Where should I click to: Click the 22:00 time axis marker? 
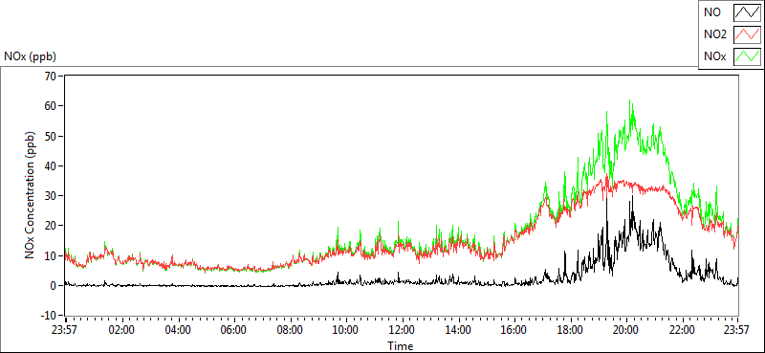click(682, 330)
